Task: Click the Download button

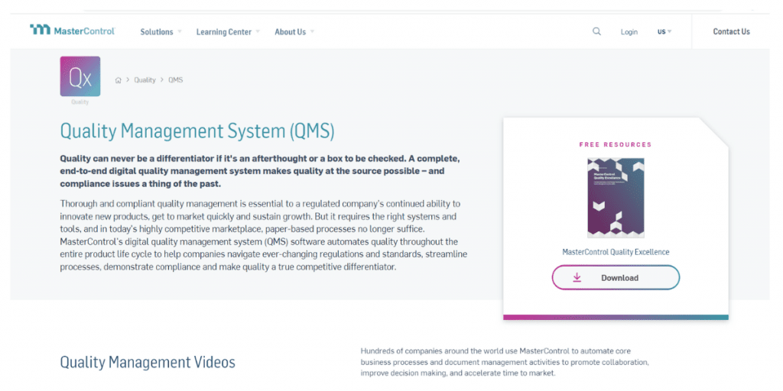Action: [x=616, y=278]
